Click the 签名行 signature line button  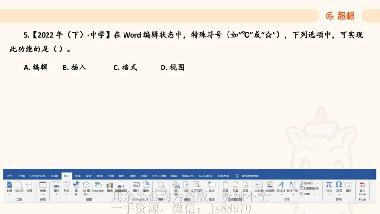[306, 183]
